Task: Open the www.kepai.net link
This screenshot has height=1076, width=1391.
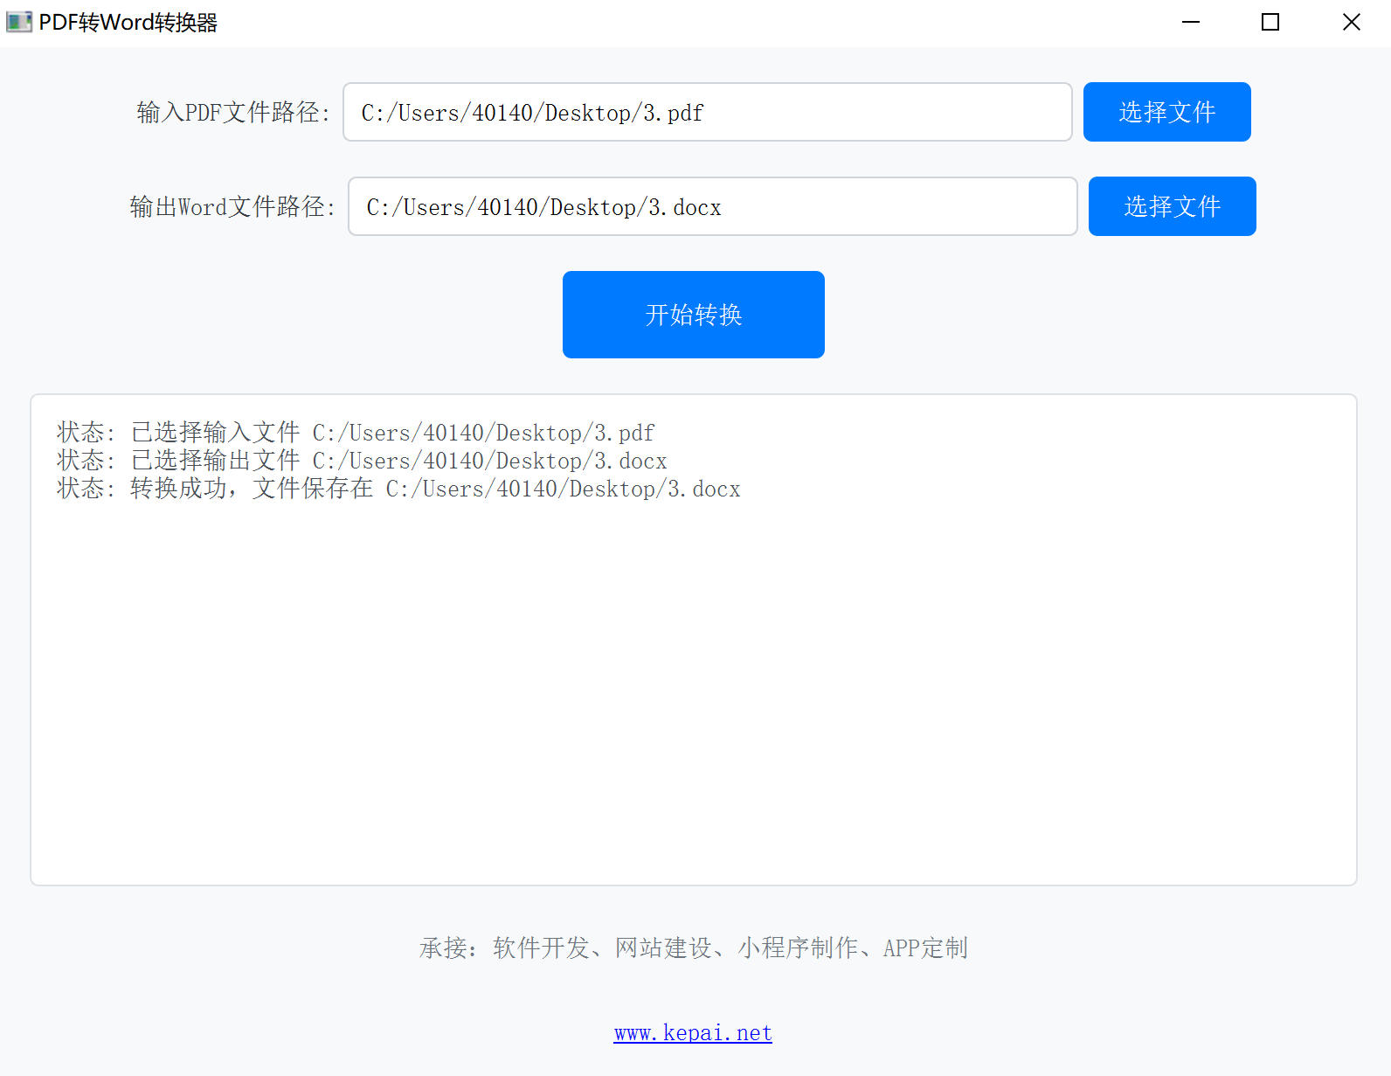Action: coord(693,1033)
